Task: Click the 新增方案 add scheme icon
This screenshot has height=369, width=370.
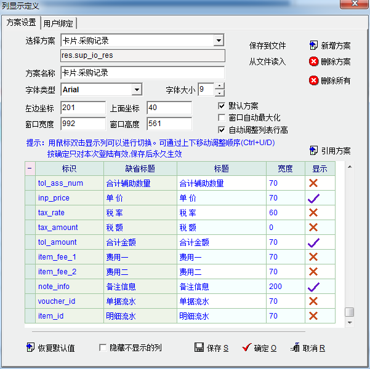Action: tap(313, 46)
